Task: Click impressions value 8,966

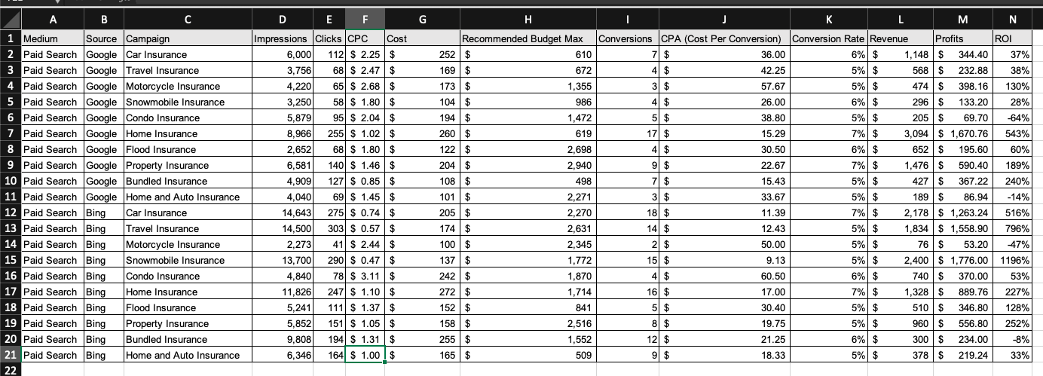Action: click(x=283, y=133)
